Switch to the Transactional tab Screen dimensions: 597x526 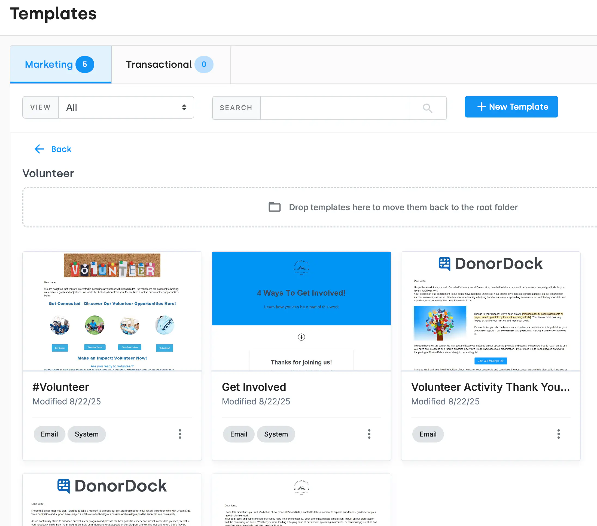(159, 64)
